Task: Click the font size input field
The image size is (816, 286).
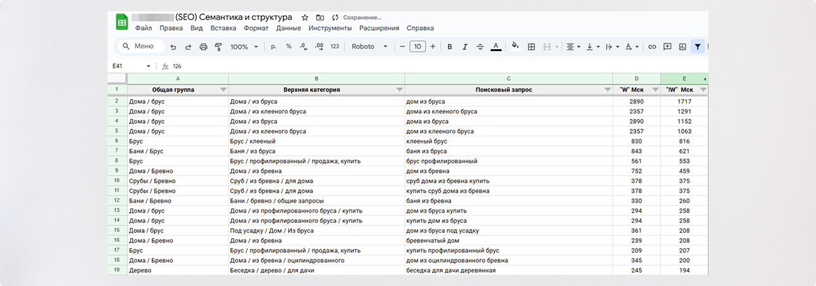Action: tap(417, 47)
